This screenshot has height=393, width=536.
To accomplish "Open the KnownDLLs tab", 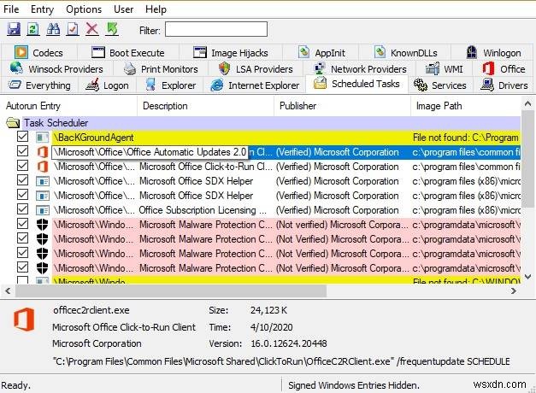I will click(x=405, y=53).
